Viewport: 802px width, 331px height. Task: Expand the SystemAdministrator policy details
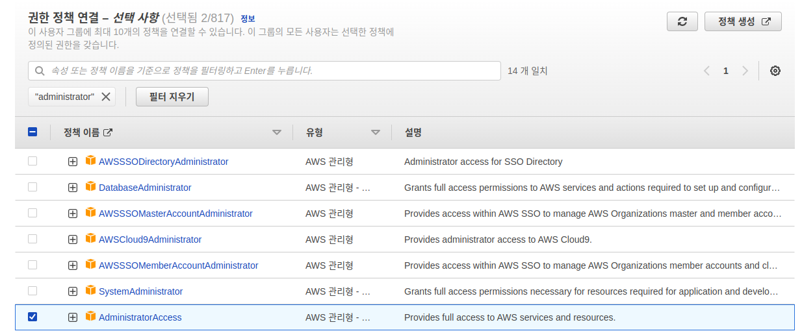(73, 291)
